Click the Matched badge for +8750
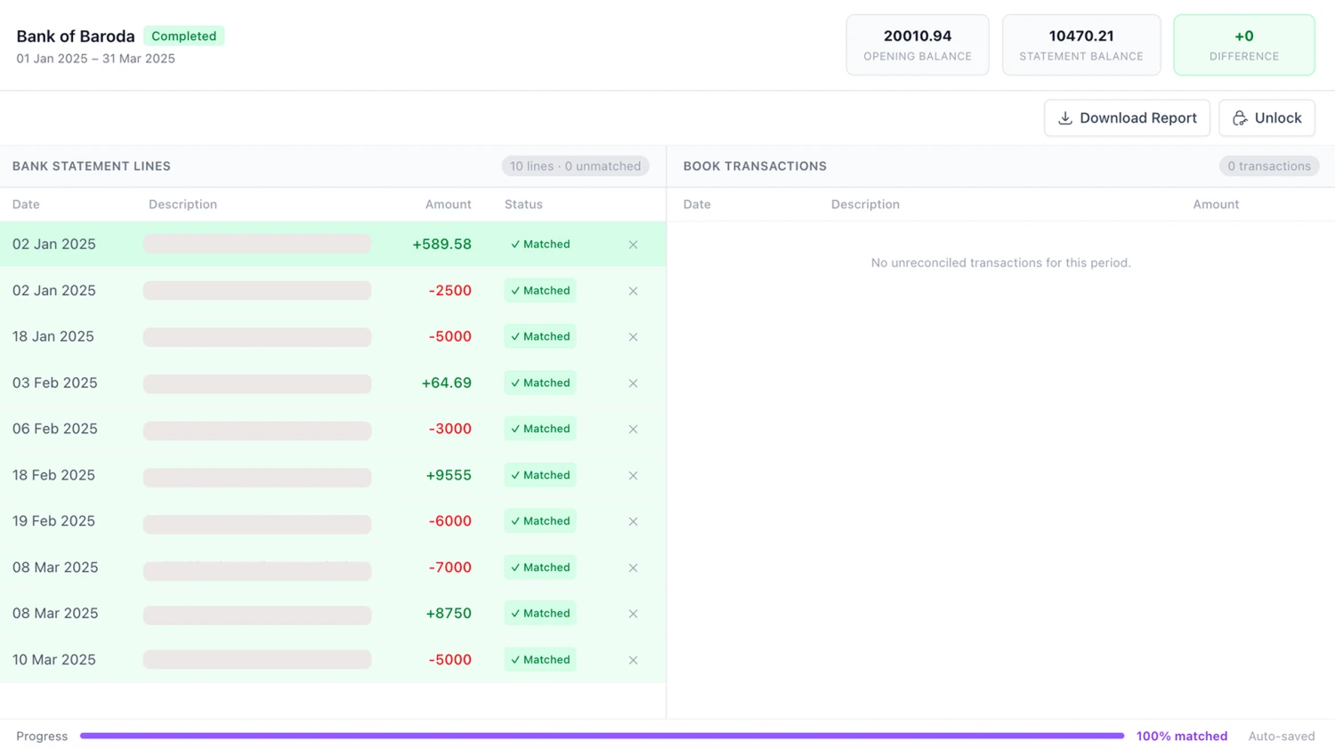Image resolution: width=1335 pixels, height=749 pixels. [540, 613]
